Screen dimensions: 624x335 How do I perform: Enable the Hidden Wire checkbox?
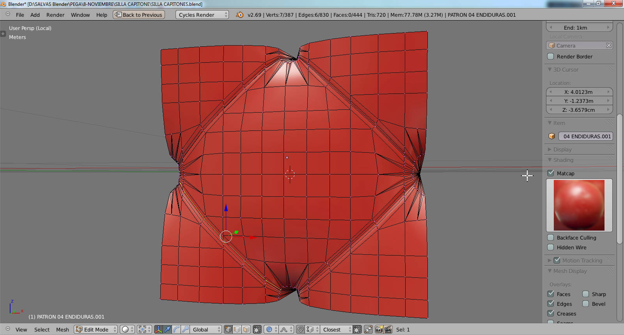(x=551, y=247)
